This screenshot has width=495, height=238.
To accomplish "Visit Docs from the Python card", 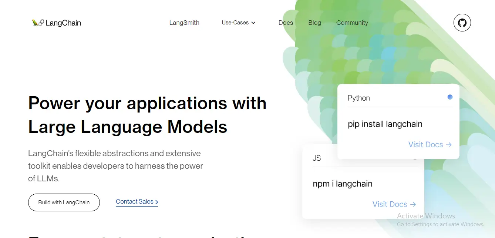I will point(430,145).
